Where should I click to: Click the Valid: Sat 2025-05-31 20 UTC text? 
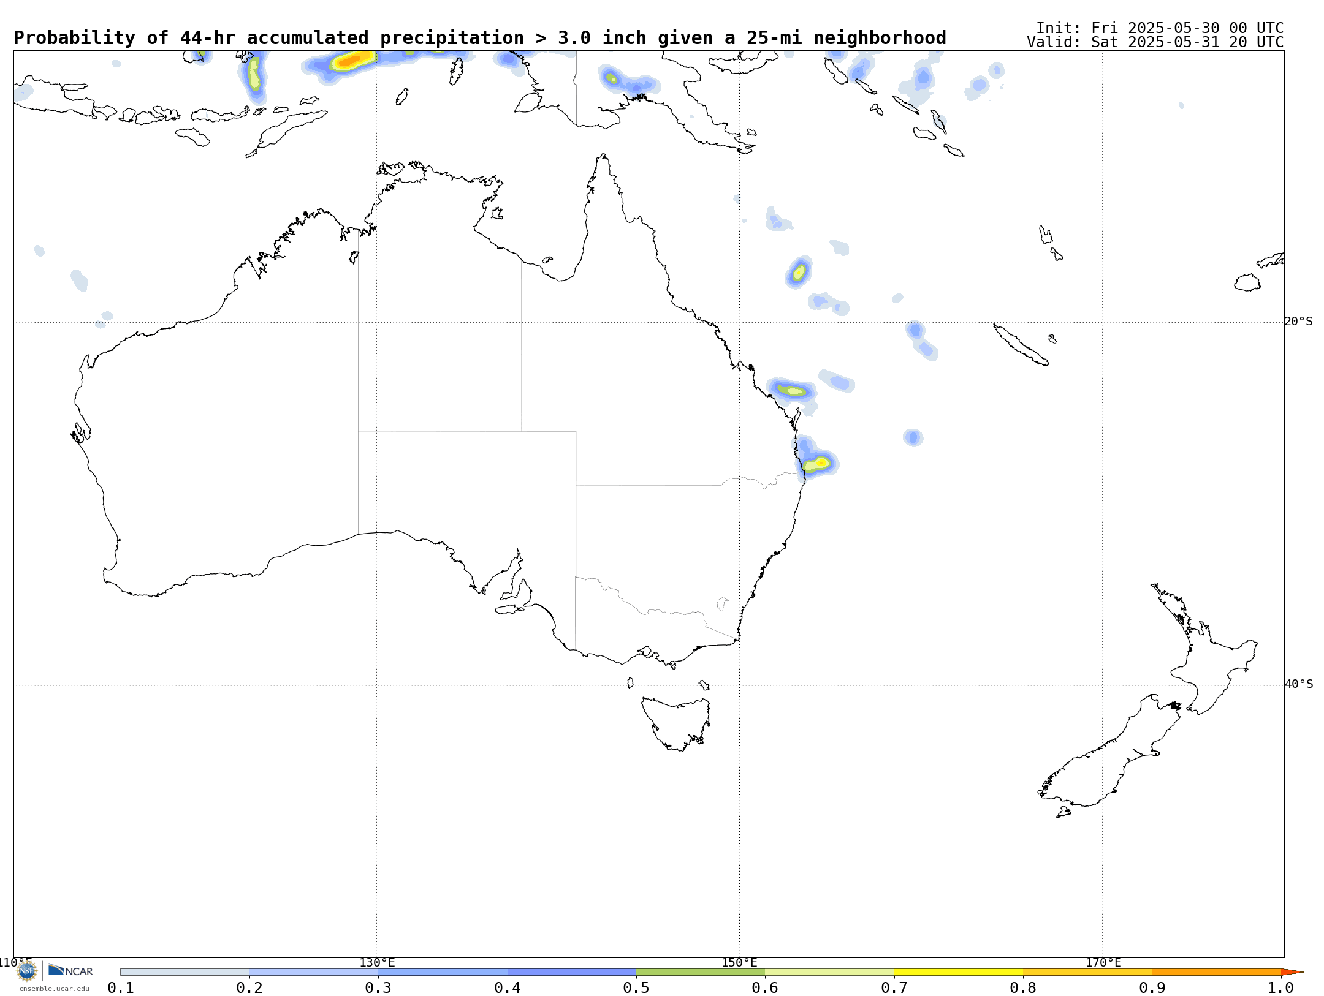pos(1155,42)
